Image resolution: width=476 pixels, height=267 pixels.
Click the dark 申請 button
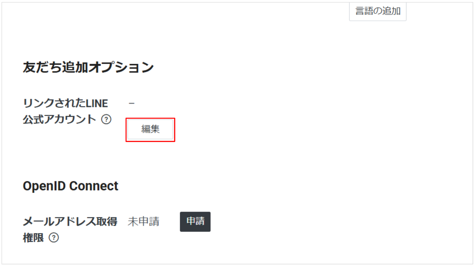tap(195, 221)
